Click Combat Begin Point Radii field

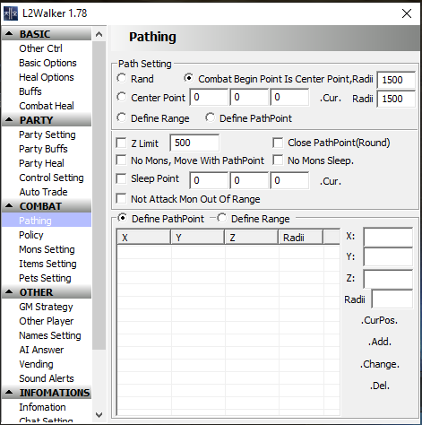[x=396, y=80]
